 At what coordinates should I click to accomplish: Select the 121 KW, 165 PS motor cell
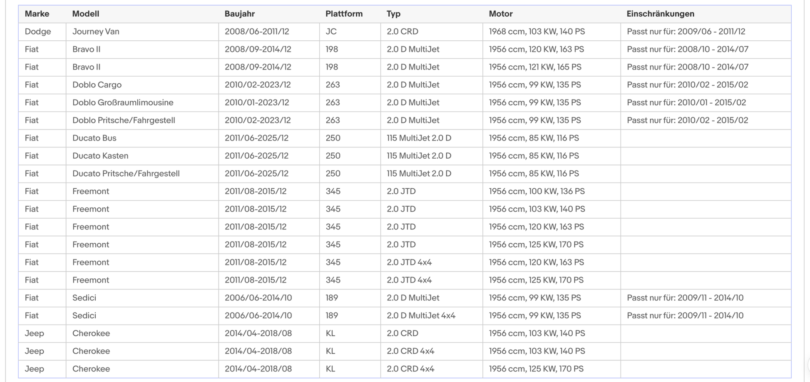(x=552, y=67)
